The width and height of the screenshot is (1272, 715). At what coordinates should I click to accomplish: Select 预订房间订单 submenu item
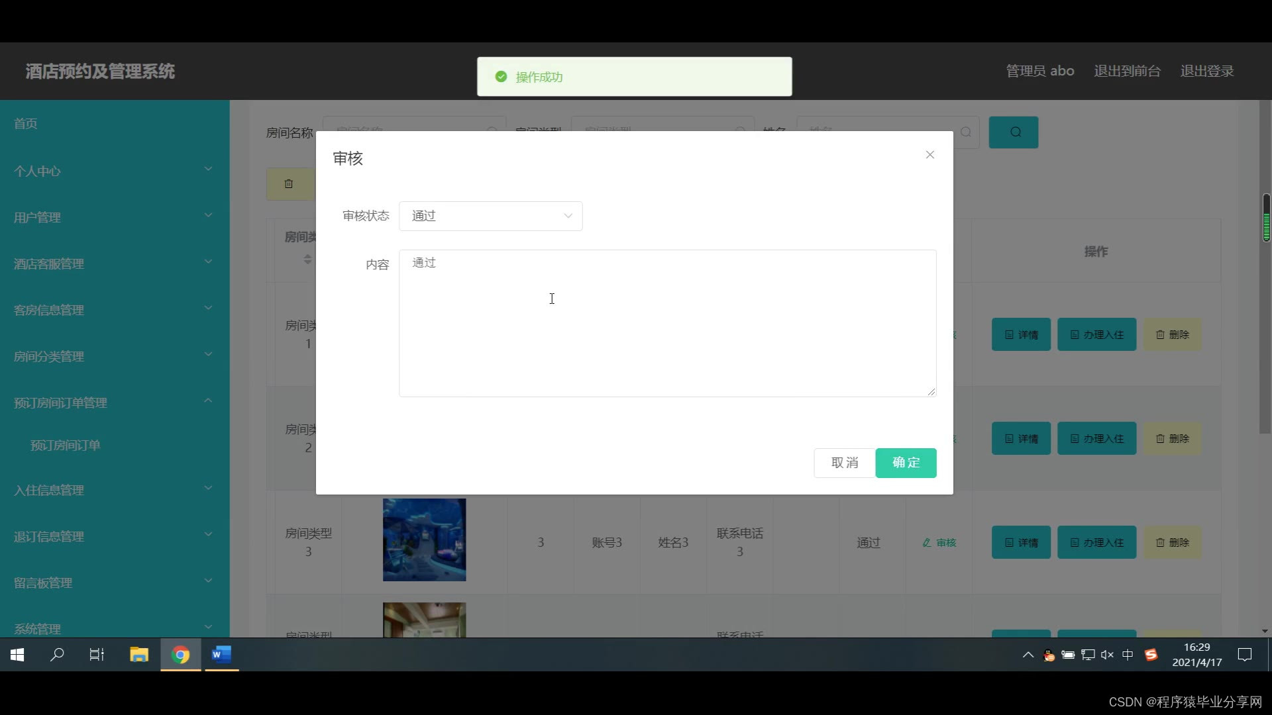[66, 446]
